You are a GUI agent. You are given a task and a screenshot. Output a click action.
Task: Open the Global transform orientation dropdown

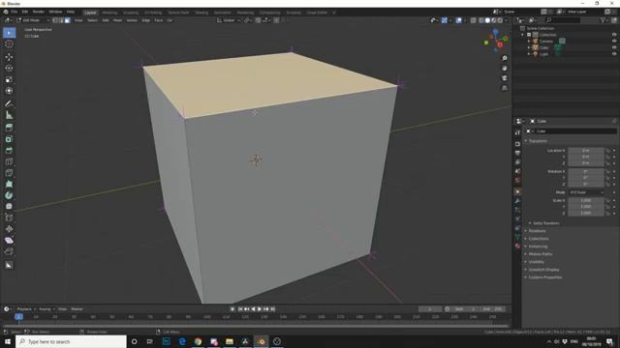click(229, 20)
